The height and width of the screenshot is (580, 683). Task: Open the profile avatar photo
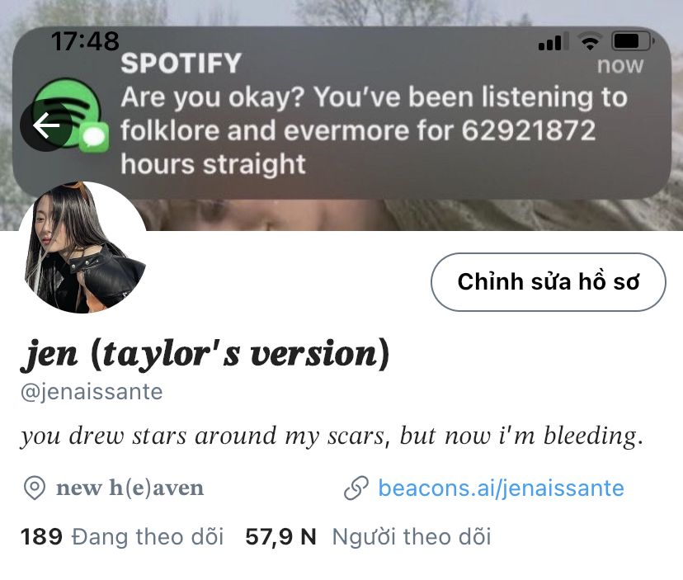82,247
